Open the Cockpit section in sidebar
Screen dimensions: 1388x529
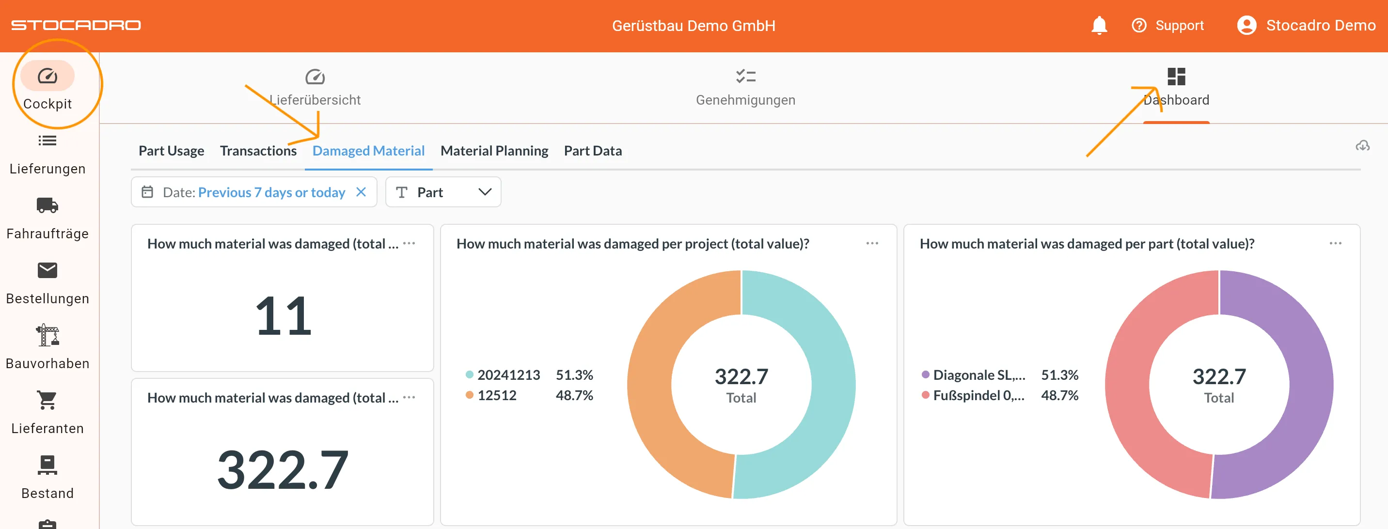[x=47, y=86]
